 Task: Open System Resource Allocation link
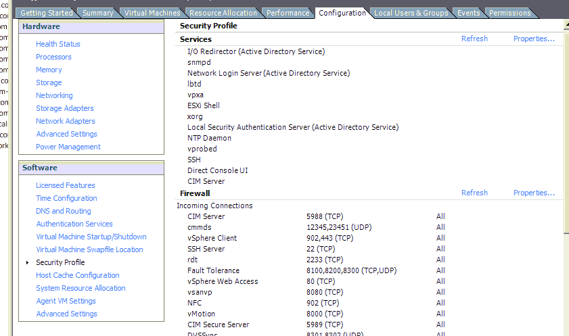[x=81, y=288]
